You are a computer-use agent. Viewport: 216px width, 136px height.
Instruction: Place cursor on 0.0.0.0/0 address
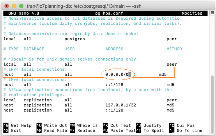tap(117, 74)
